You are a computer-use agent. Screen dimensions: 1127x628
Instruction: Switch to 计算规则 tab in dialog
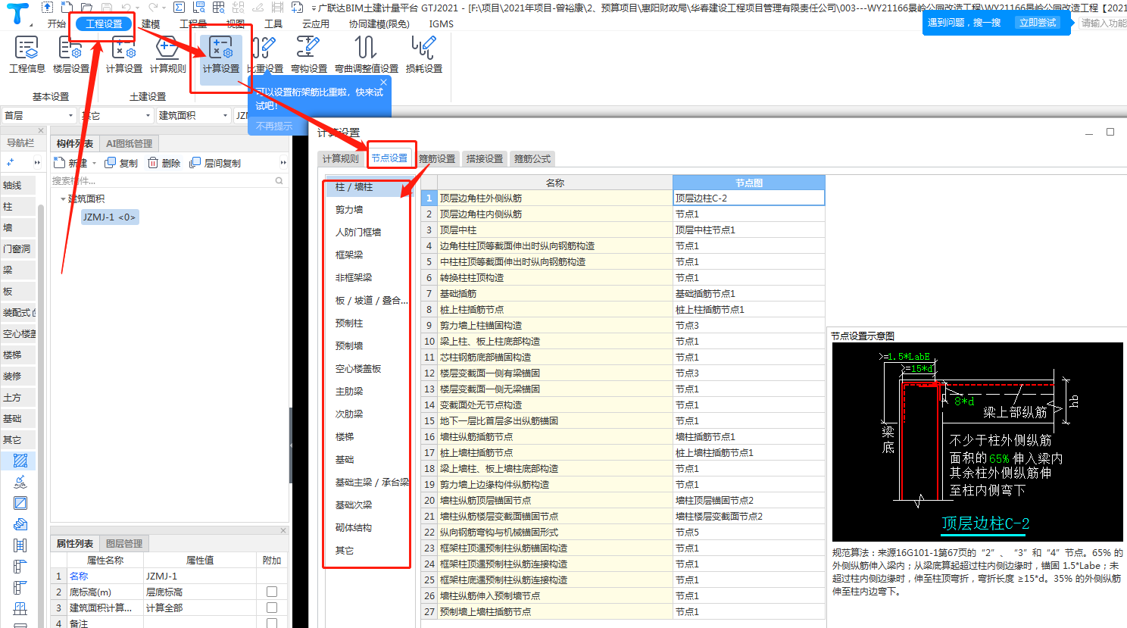tap(341, 158)
